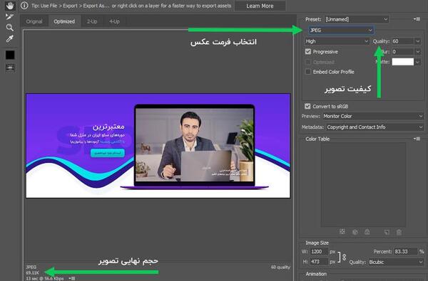Toggle Convert to sRGB checkbox
Viewport: 428px width, 281px height.
point(307,106)
